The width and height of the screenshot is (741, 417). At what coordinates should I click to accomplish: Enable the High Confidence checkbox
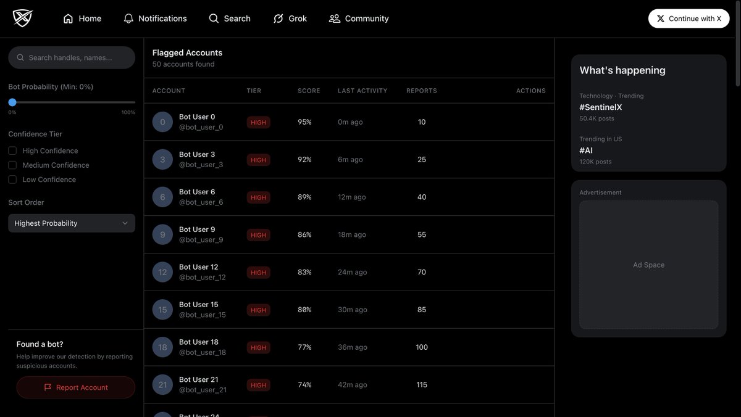(12, 151)
